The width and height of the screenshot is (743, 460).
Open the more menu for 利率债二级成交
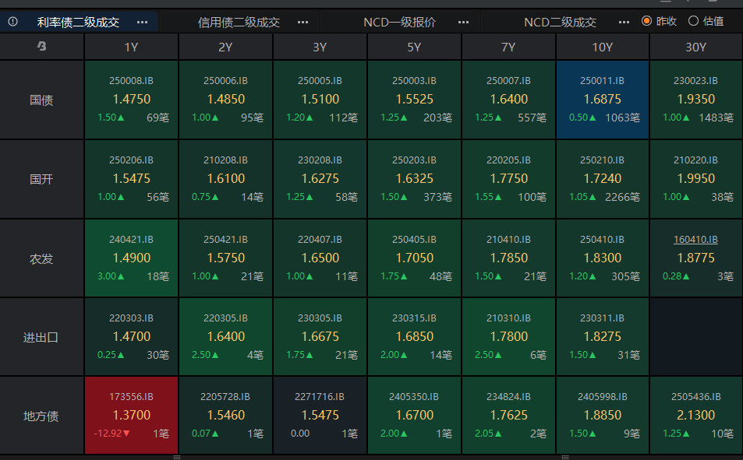pos(142,22)
